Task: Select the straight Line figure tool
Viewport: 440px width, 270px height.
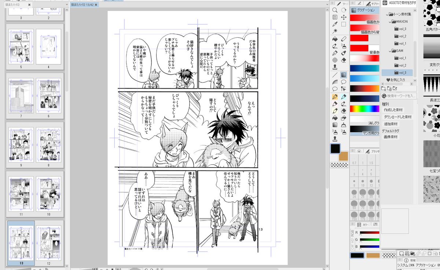Action: (335, 75)
